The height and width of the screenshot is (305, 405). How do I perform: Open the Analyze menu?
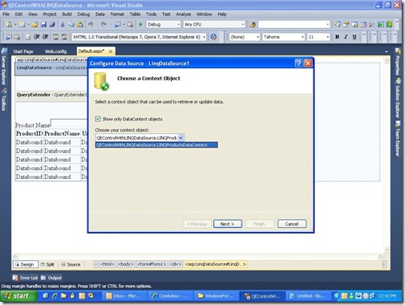[184, 14]
